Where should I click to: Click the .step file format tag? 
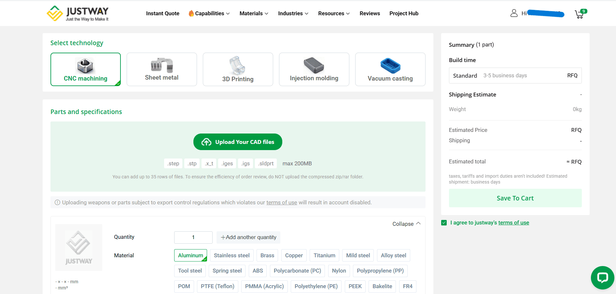(173, 163)
